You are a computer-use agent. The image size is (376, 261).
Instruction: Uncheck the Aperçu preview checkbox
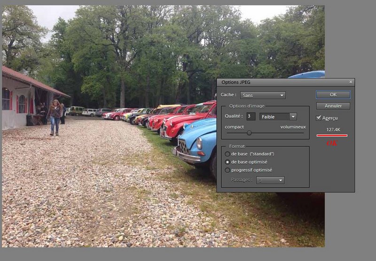coord(319,118)
